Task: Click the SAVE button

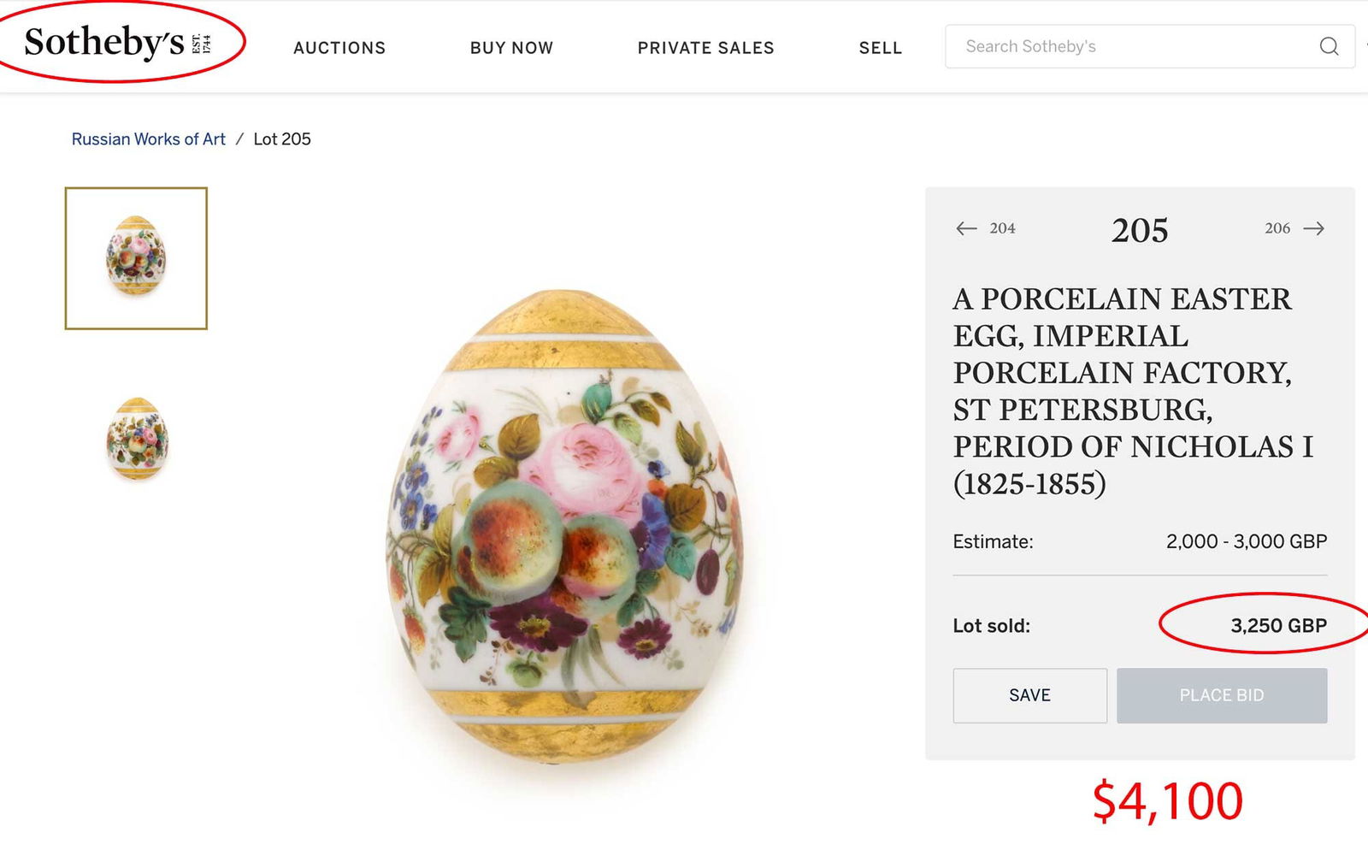Action: 1029,695
